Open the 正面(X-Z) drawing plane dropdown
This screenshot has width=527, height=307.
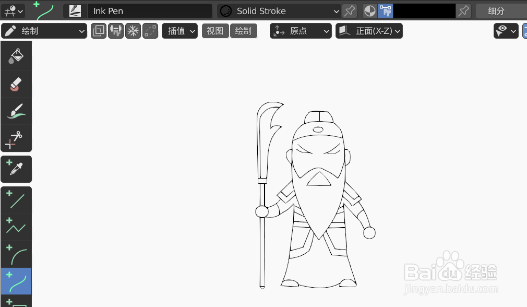[369, 31]
